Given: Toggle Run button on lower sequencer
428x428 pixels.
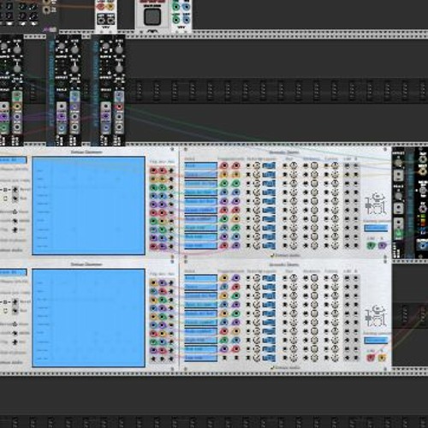Looking at the screenshot, I should [x=15, y=311].
